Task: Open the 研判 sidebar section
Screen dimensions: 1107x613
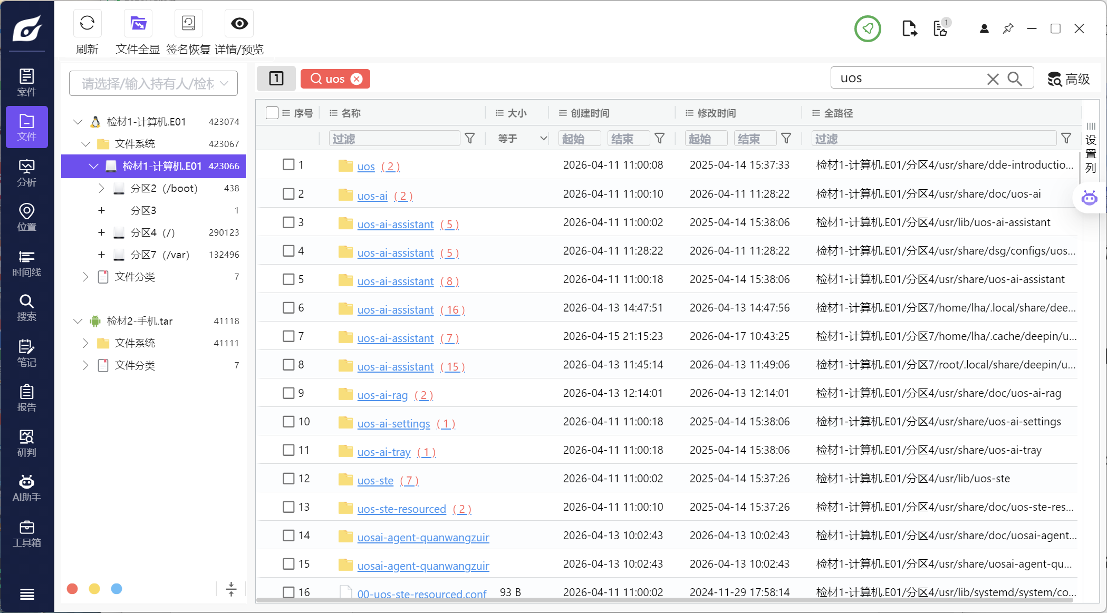Action: coord(27,443)
